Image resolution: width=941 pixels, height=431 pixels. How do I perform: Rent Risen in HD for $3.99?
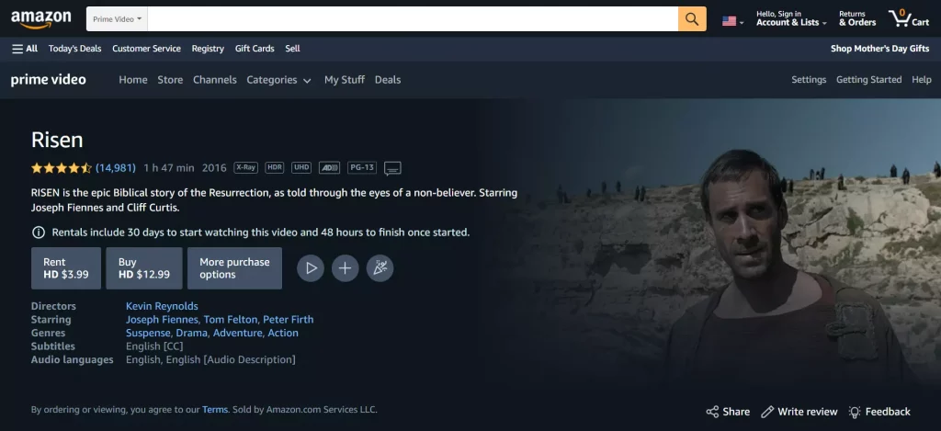66,268
